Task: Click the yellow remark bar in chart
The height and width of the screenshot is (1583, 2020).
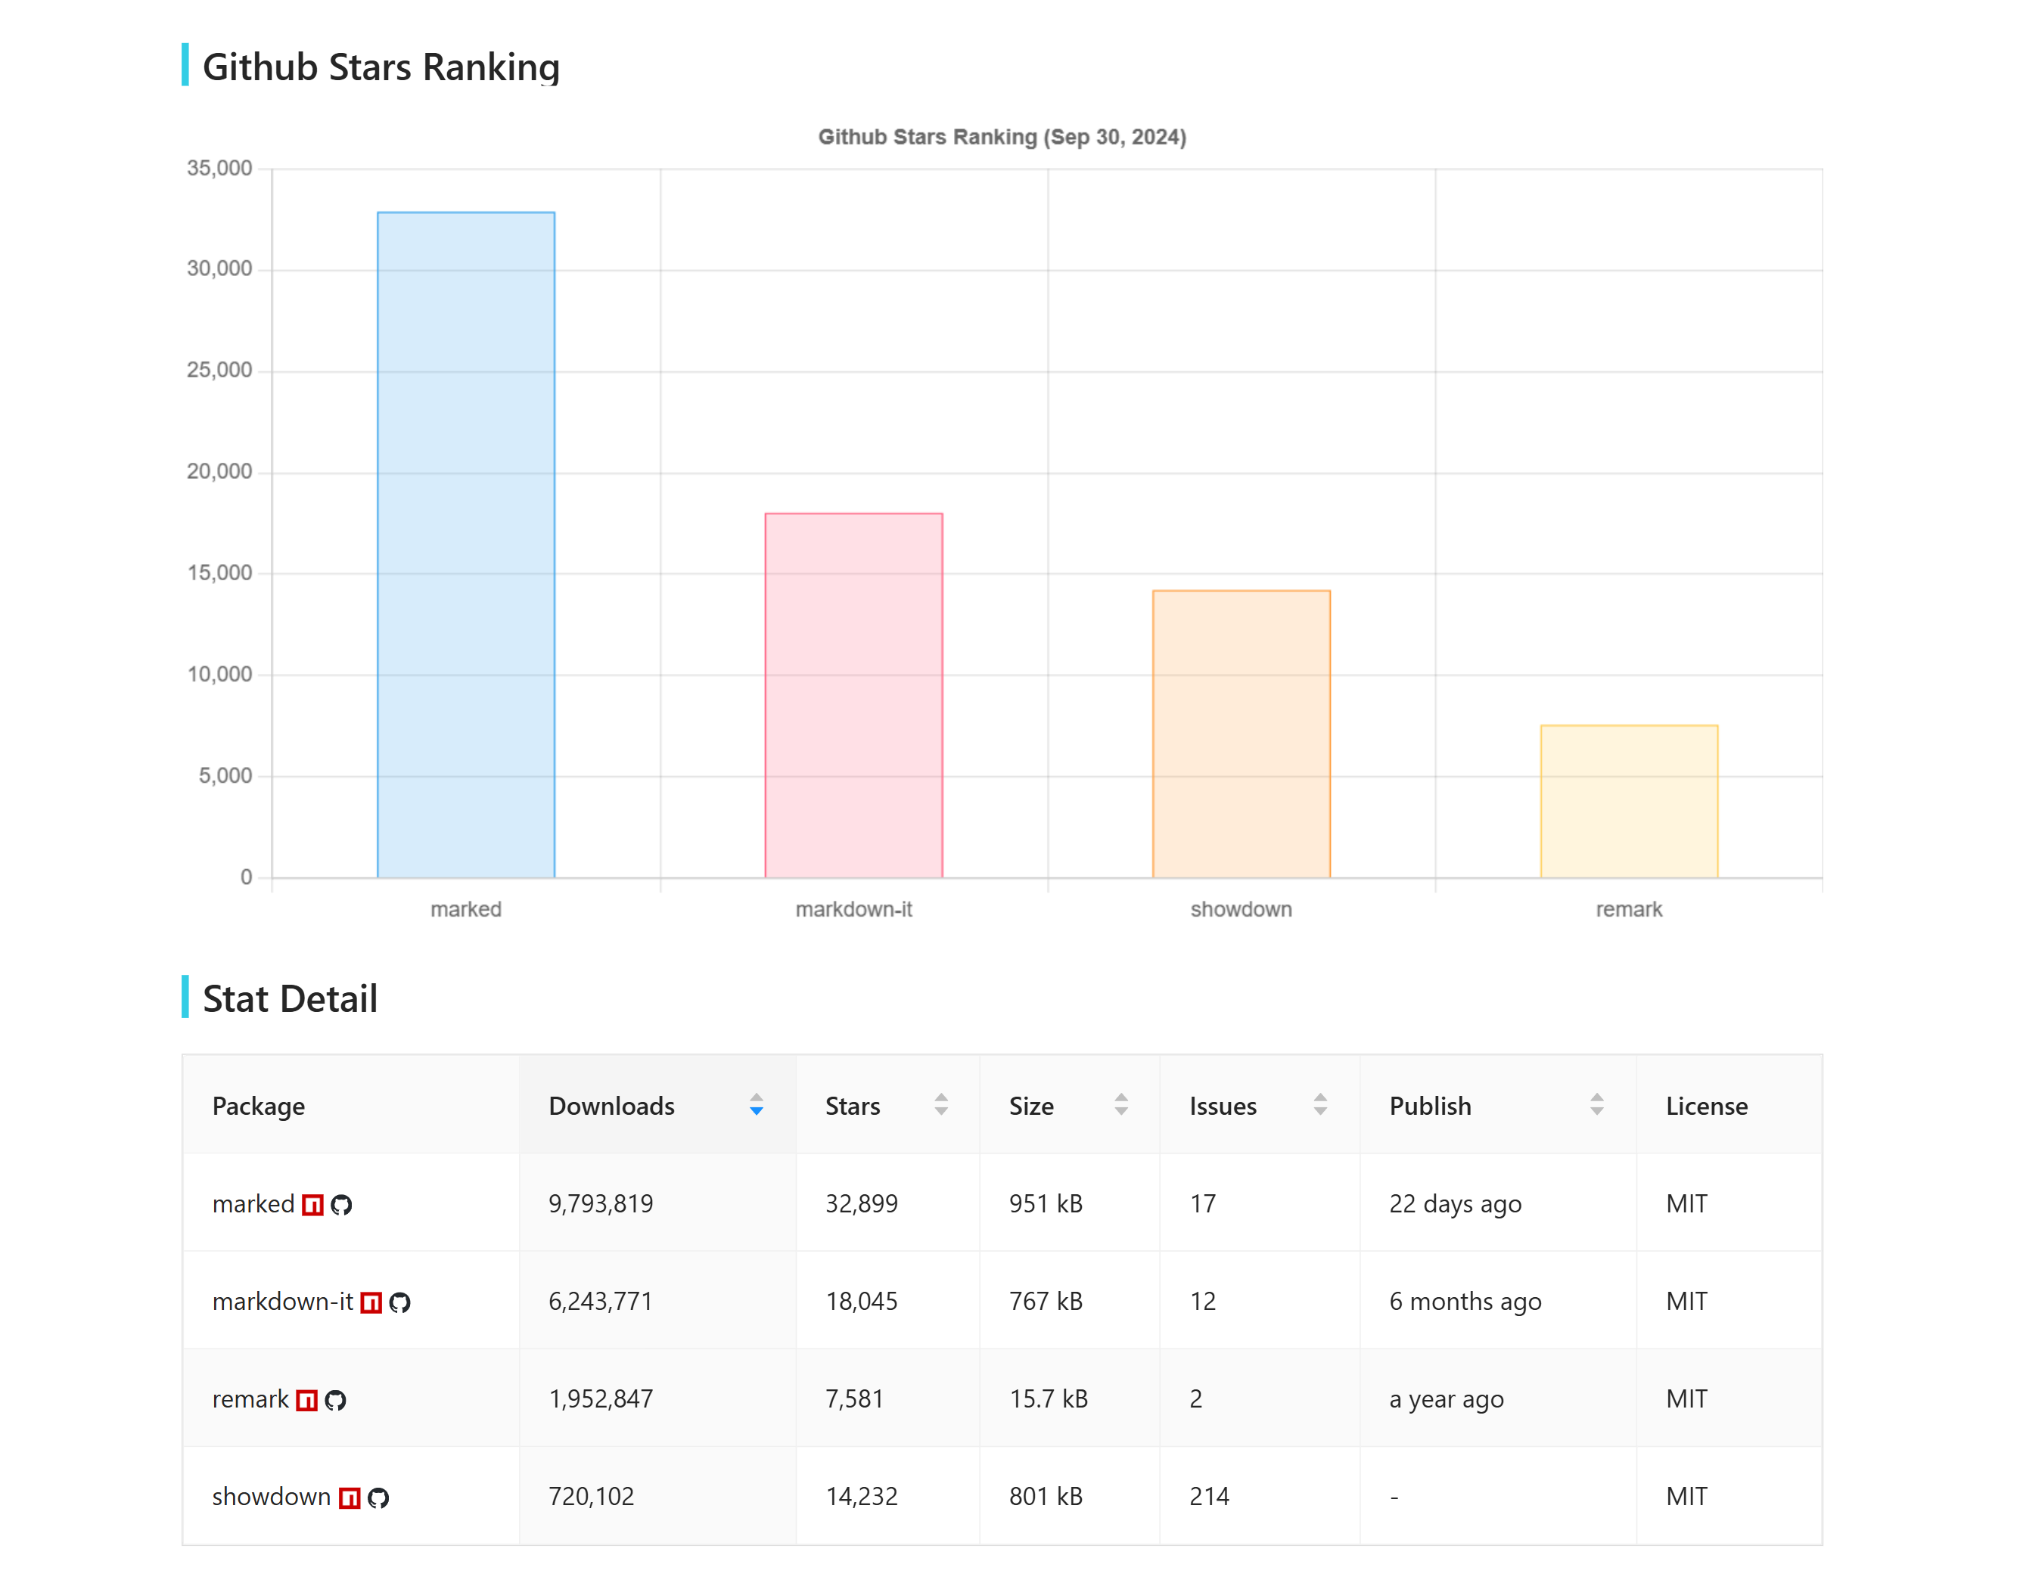Action: 1629,801
